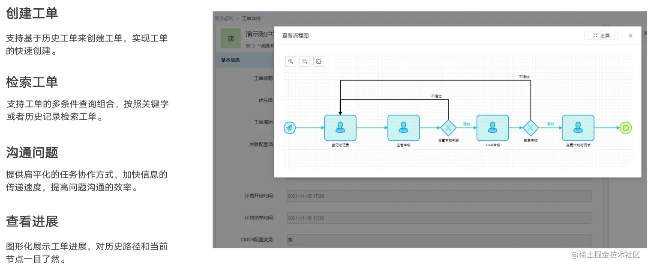
Task: Click the fit-to-view icon in the flowchart toolbar
Action: point(319,61)
